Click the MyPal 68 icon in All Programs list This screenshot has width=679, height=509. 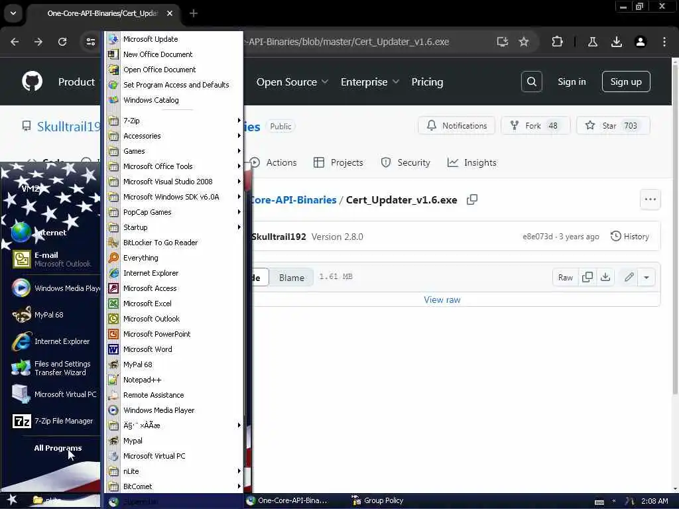pyautogui.click(x=113, y=365)
